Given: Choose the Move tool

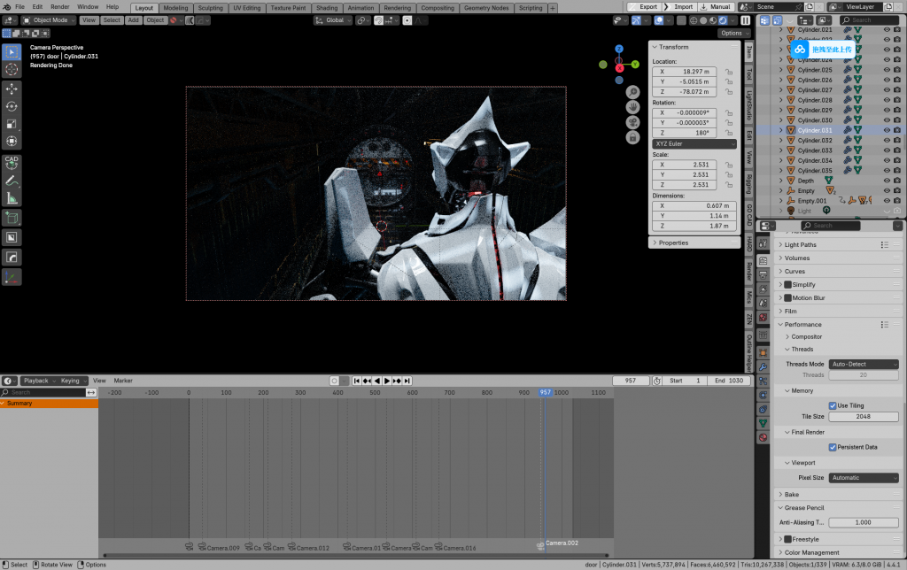Looking at the screenshot, I should coord(12,89).
